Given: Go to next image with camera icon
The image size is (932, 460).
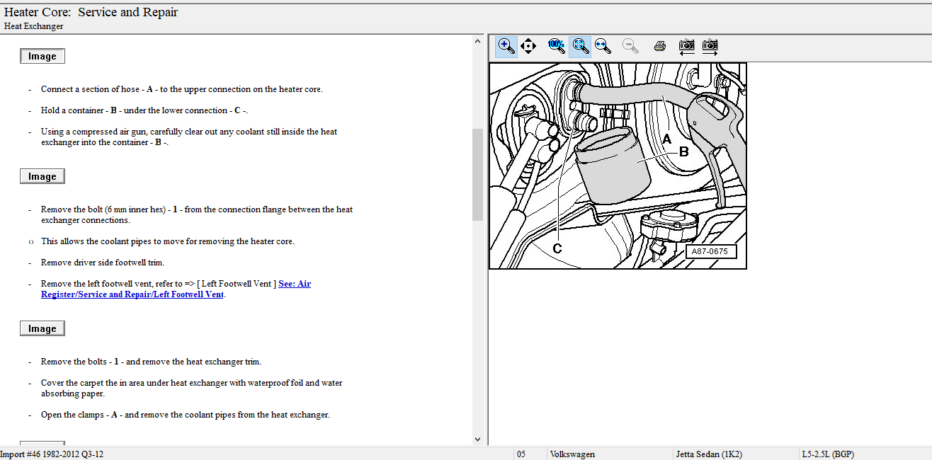Looking at the screenshot, I should pos(710,47).
